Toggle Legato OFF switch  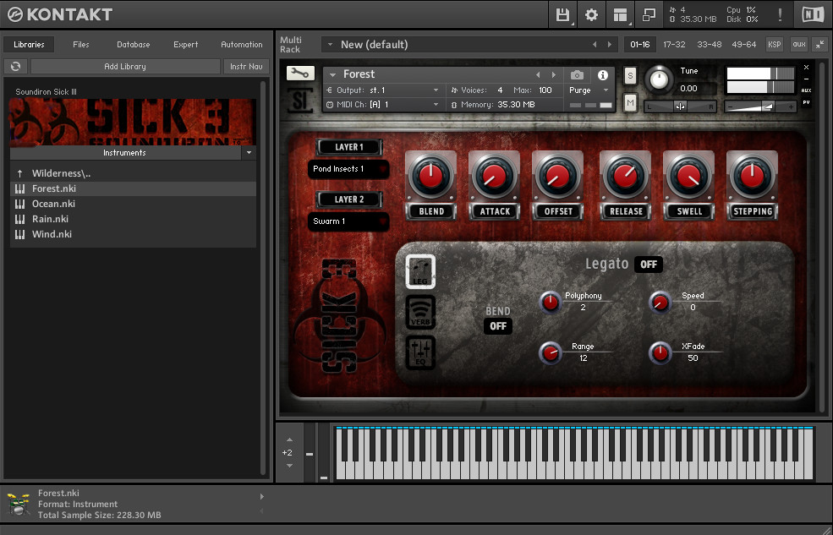pos(648,265)
